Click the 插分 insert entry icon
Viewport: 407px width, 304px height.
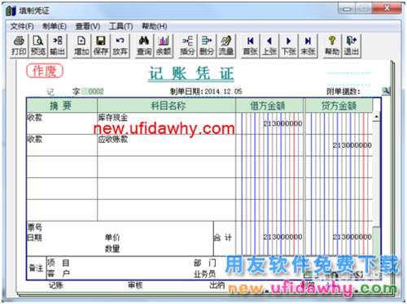[x=187, y=46]
